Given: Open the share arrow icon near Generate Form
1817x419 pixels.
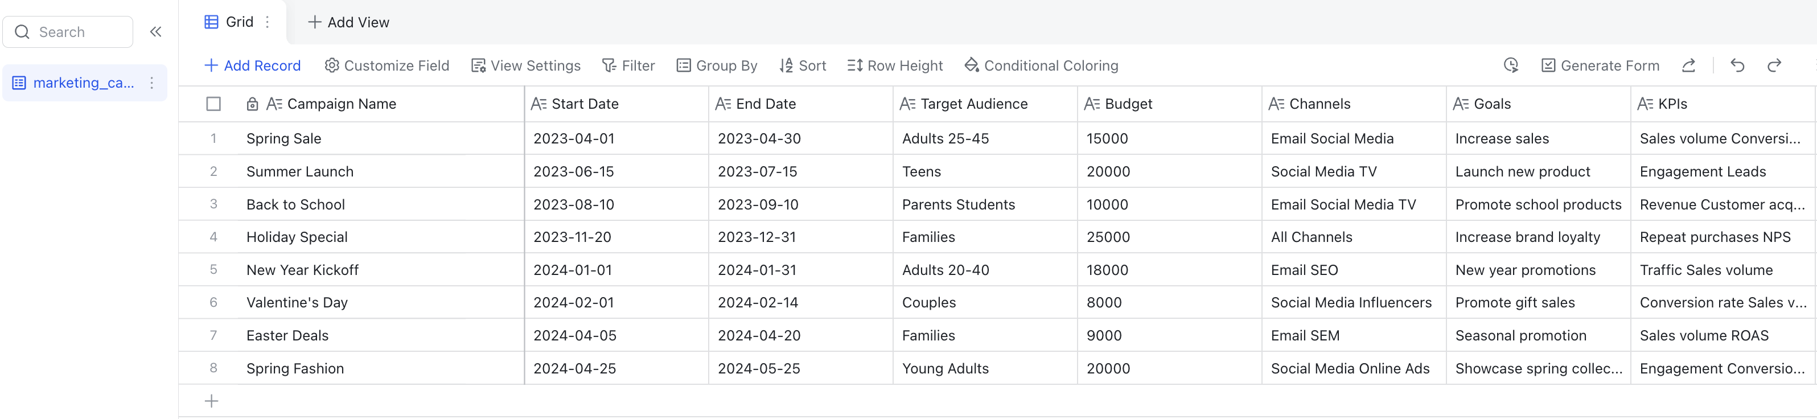Looking at the screenshot, I should coord(1688,65).
